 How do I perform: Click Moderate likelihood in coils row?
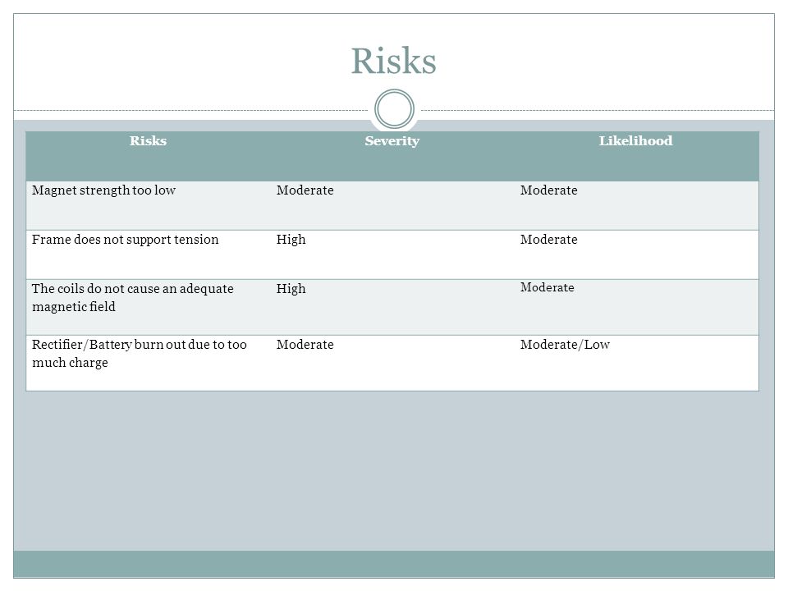(547, 287)
